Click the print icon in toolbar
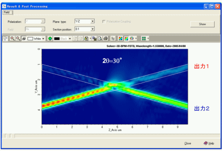 106,38
